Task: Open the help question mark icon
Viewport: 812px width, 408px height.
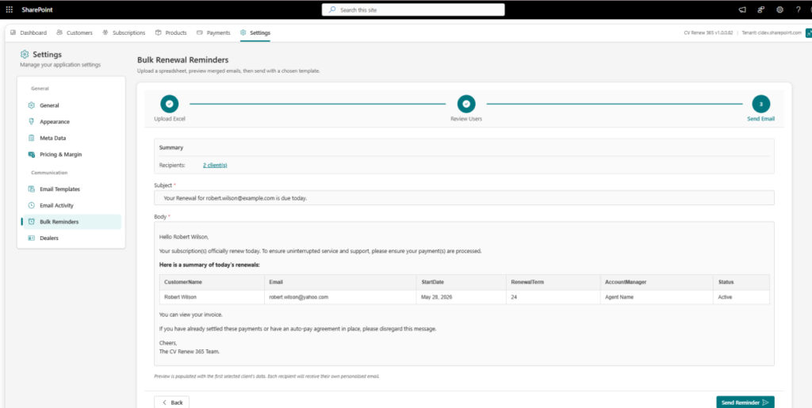Action: click(798, 10)
